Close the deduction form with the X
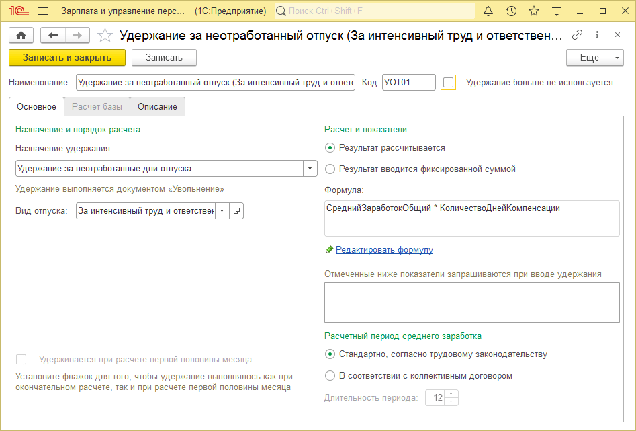Screen dimensions: 636x431 [x=617, y=35]
